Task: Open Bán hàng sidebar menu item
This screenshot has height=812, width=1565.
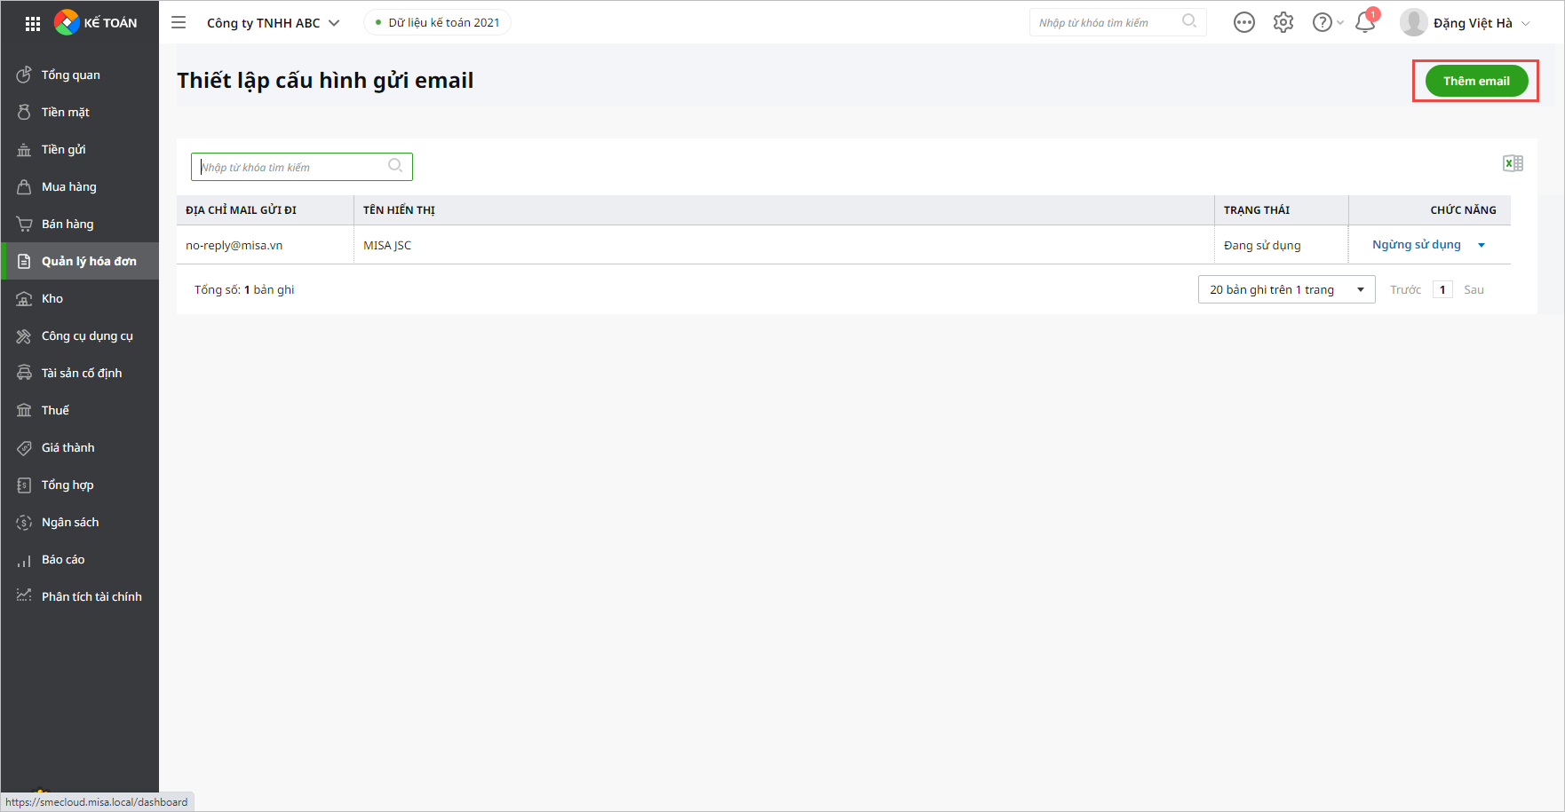Action: click(x=67, y=224)
